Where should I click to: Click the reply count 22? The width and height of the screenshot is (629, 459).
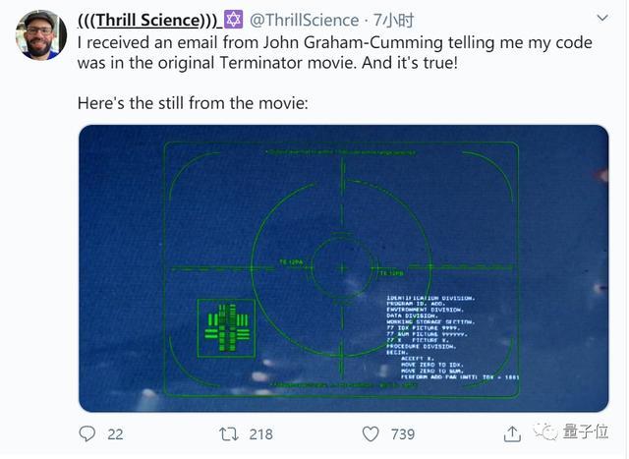click(115, 433)
